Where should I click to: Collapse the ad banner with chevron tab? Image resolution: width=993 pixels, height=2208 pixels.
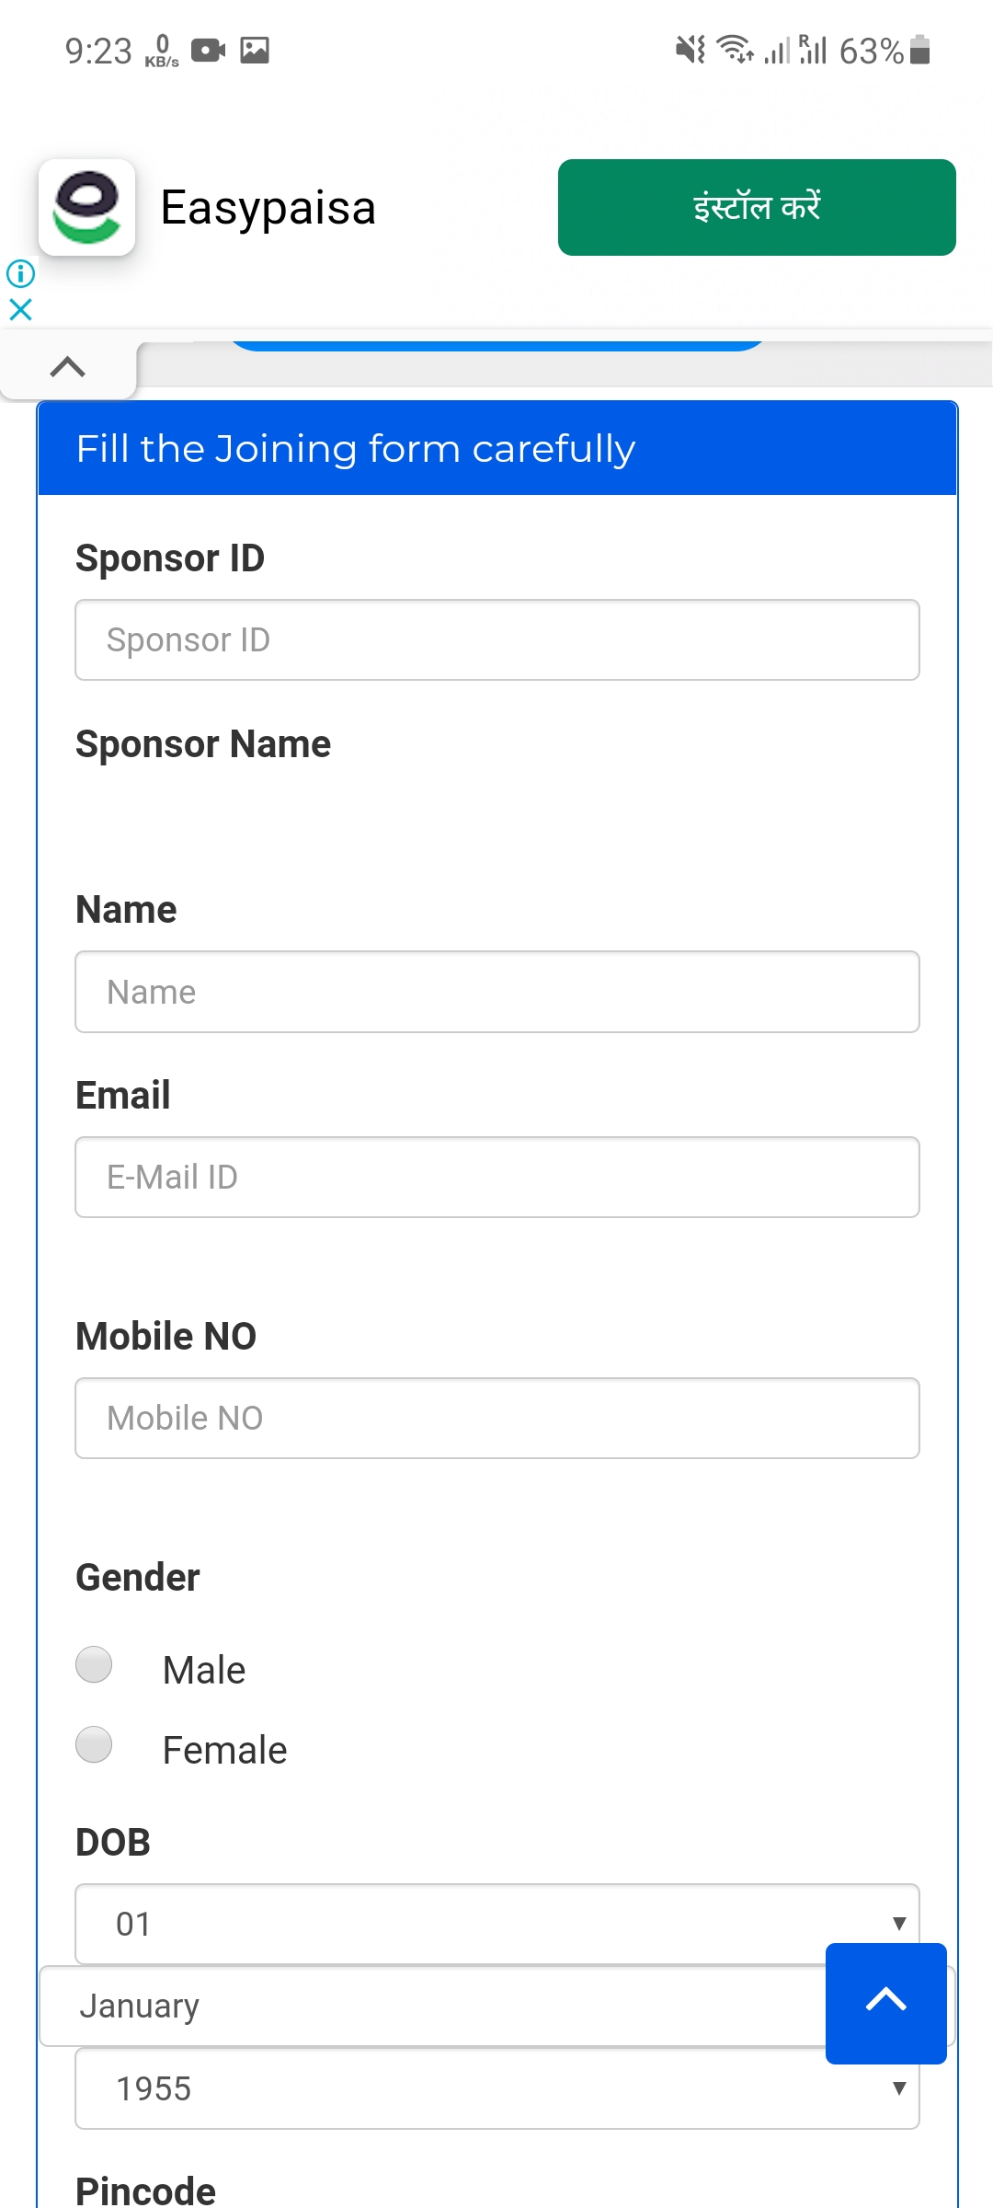pyautogui.click(x=68, y=367)
